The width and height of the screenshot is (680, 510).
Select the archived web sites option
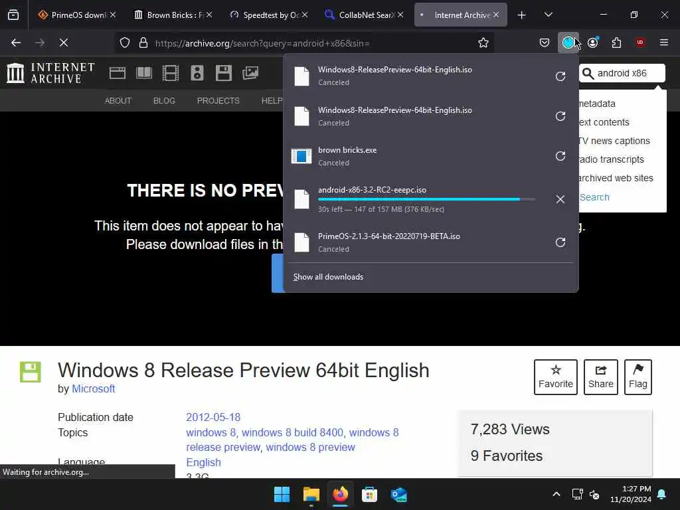616,178
